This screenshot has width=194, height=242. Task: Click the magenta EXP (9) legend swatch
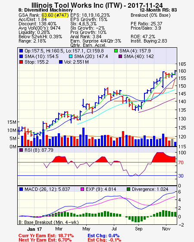[x=82, y=189]
